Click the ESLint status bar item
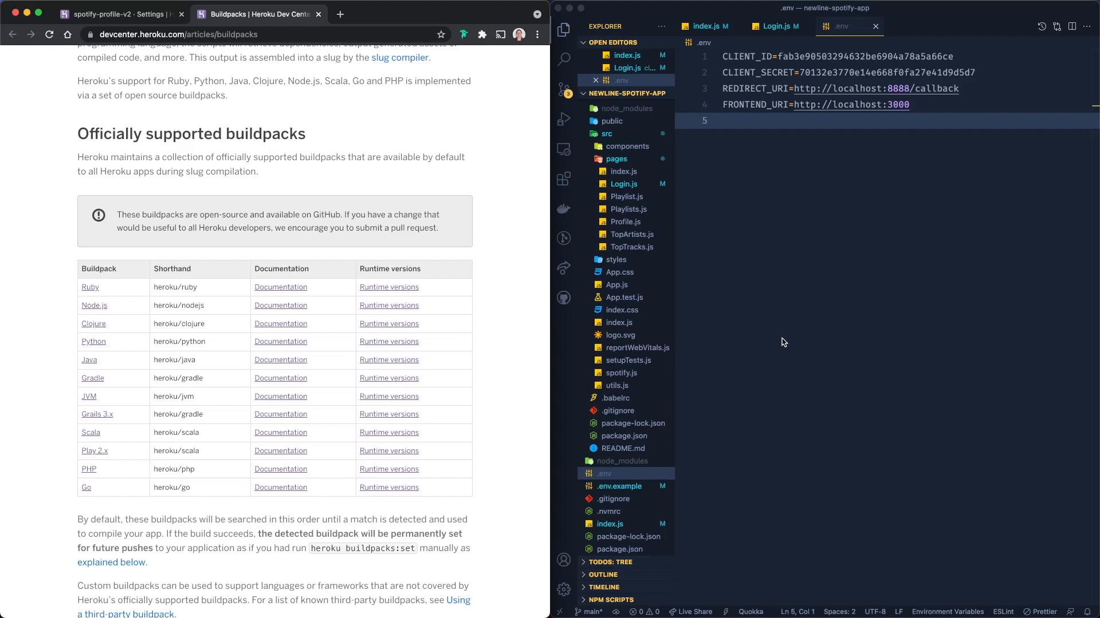1100x618 pixels. coord(1003,612)
